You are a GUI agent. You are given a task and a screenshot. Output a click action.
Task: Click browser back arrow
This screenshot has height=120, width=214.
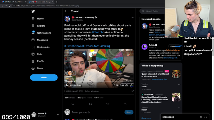[2, 6]
